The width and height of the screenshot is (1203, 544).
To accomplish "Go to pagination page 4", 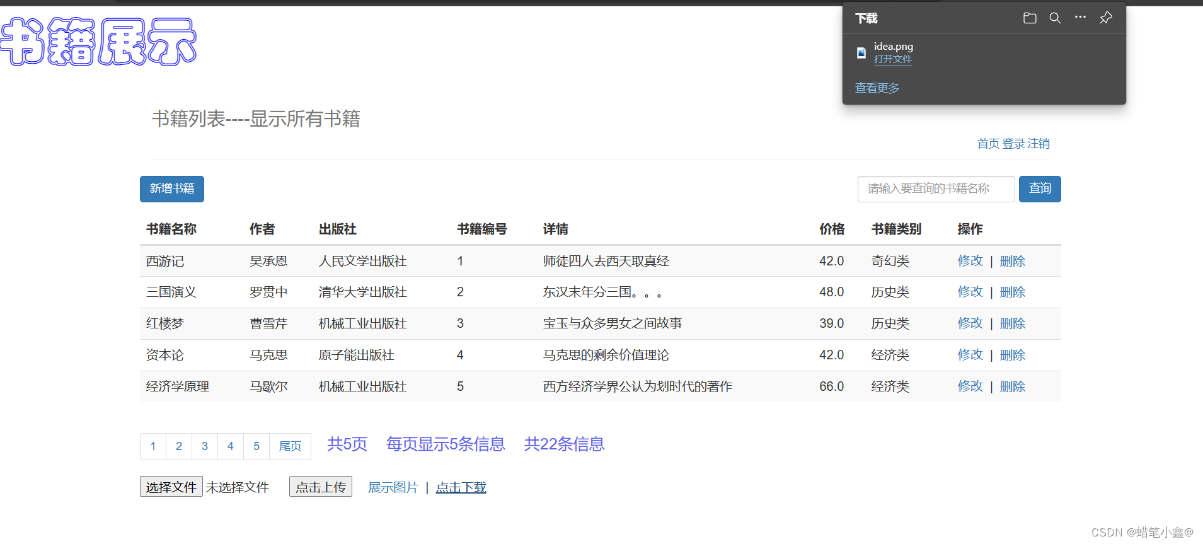I will pos(231,446).
